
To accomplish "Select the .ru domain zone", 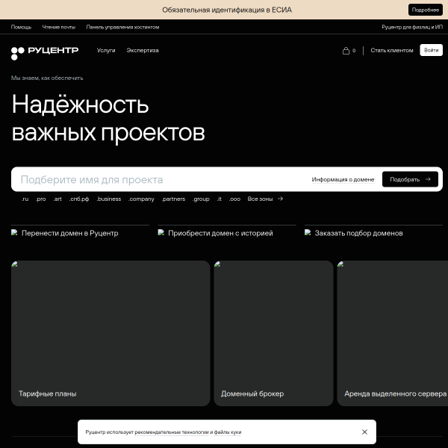I will pos(25,199).
